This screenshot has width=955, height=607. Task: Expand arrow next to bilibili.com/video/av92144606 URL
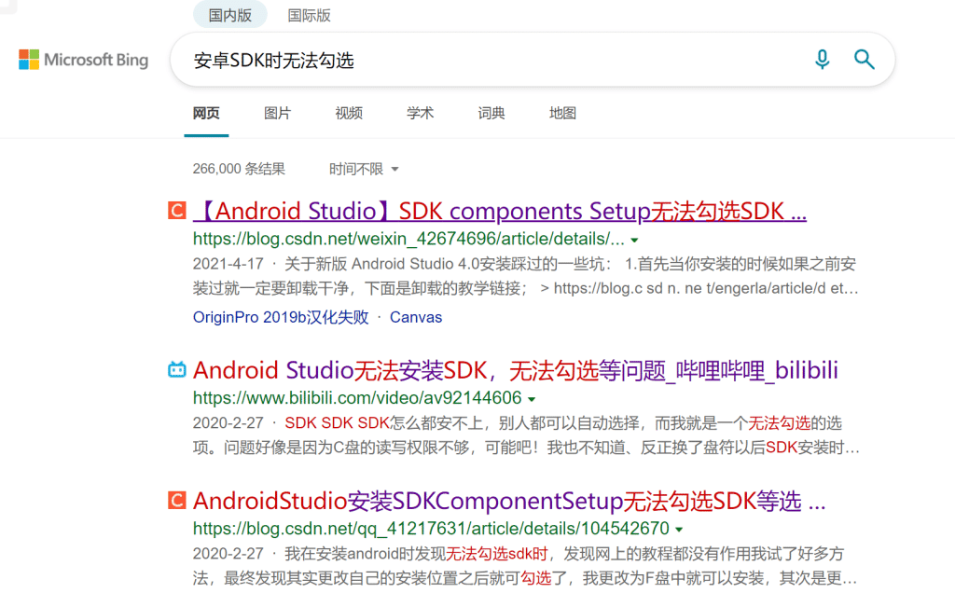[532, 399]
